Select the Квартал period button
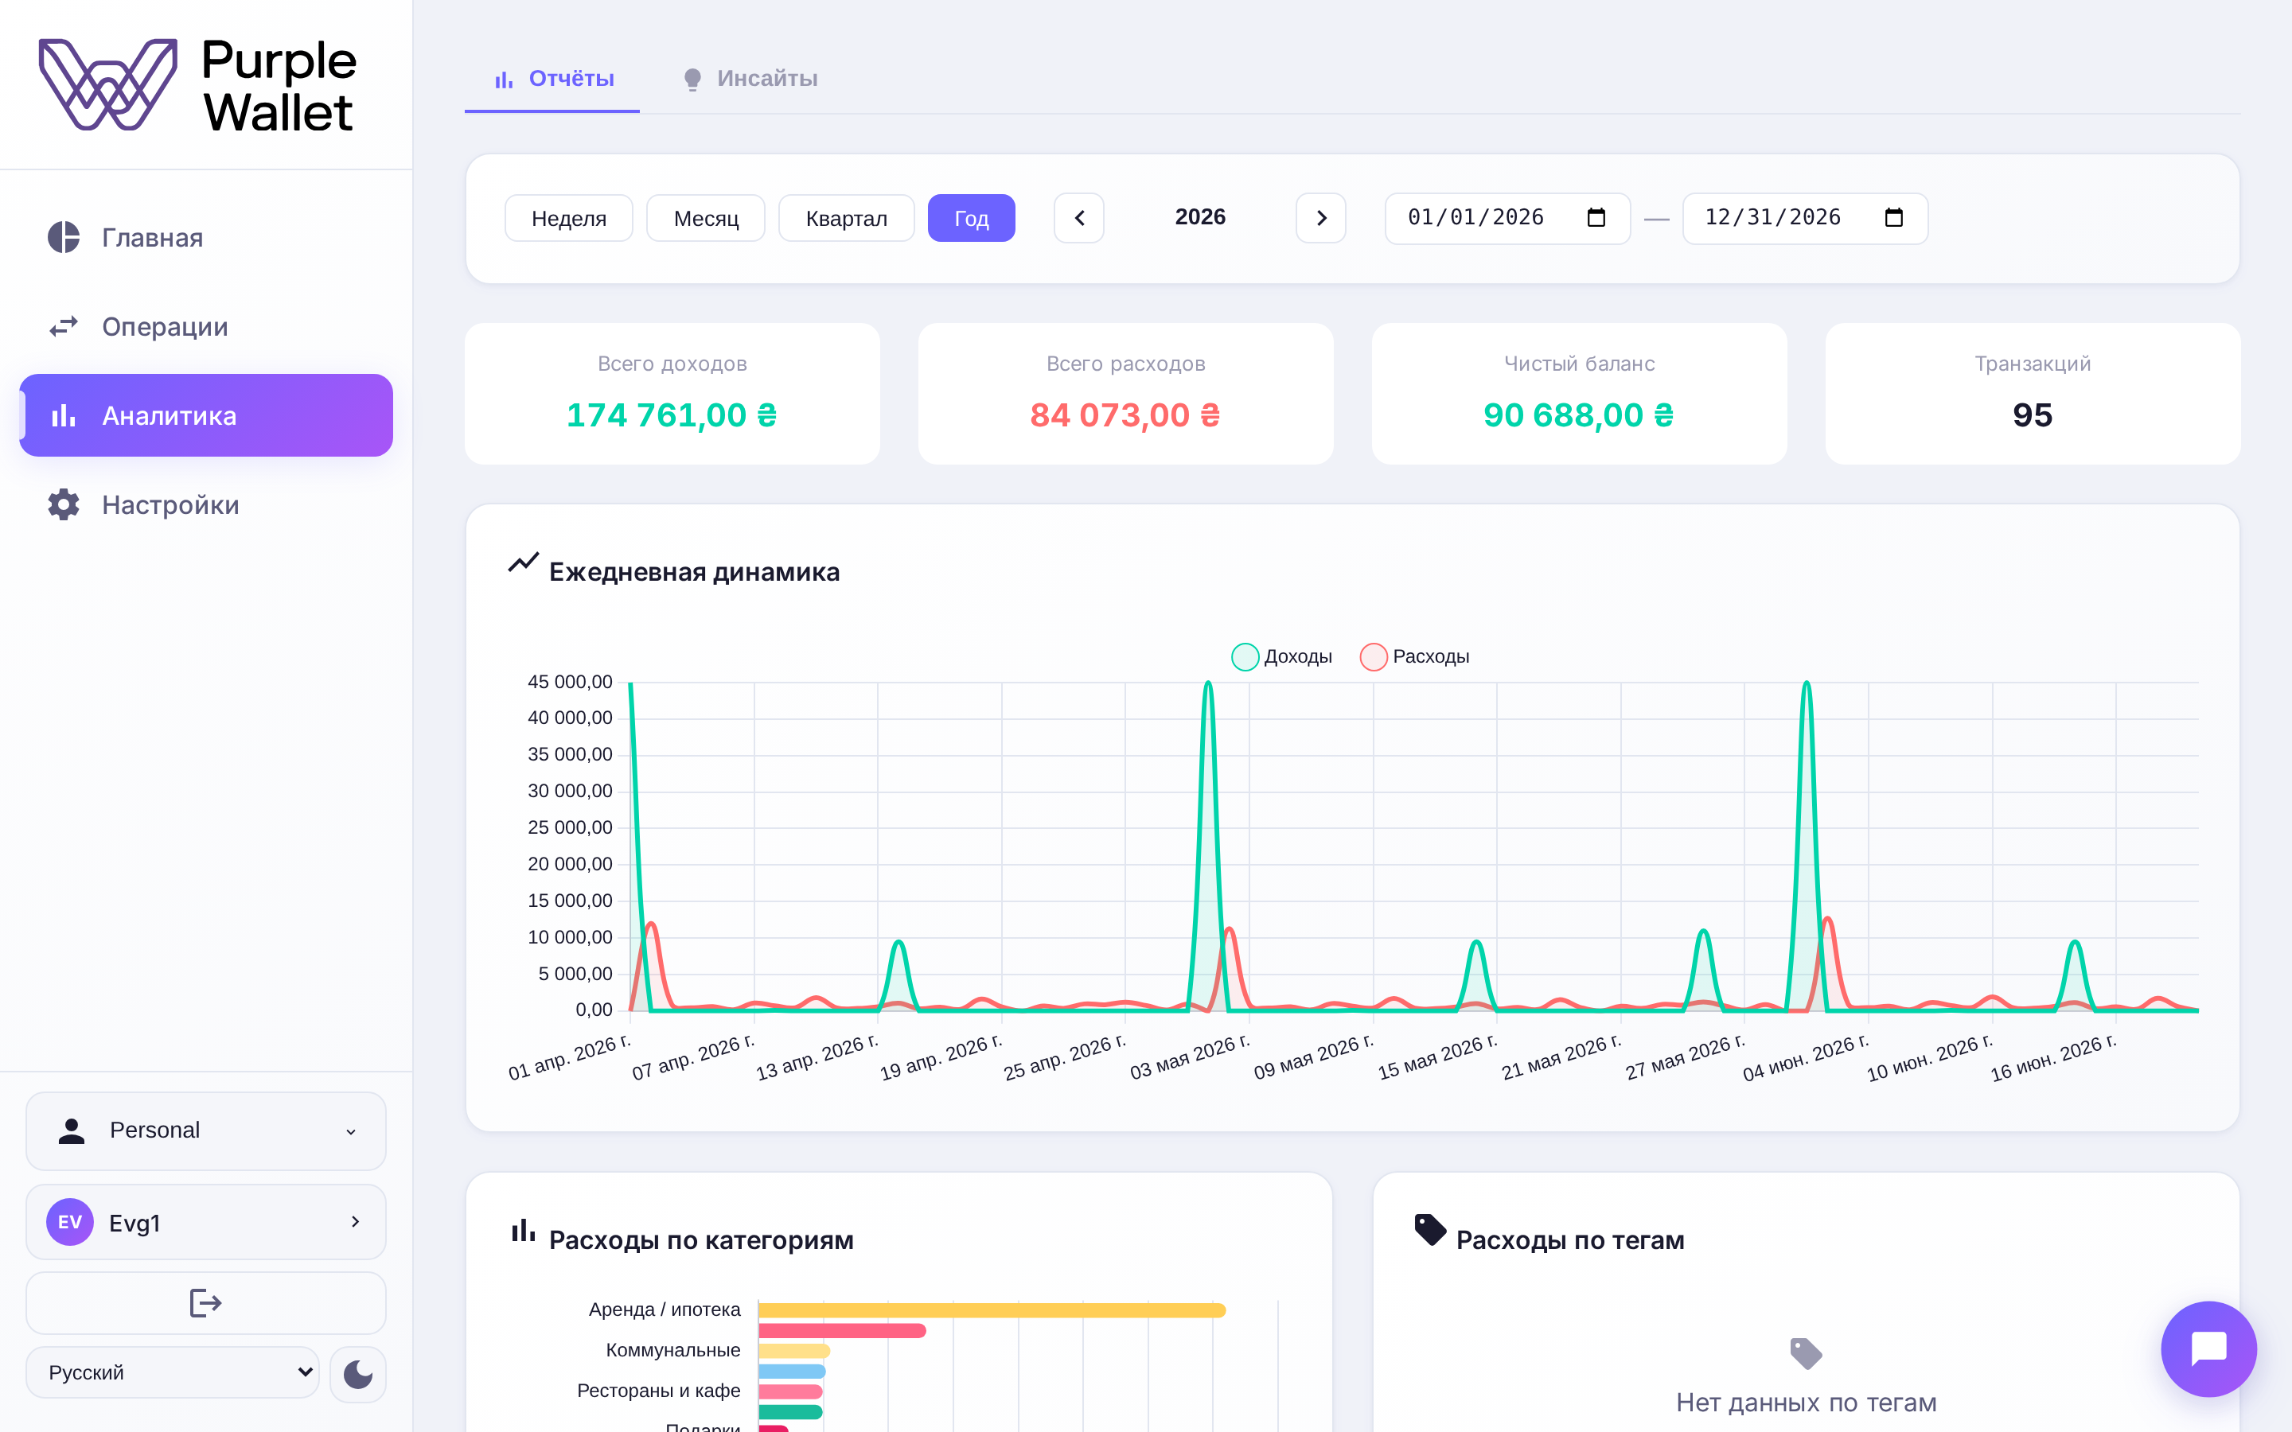This screenshot has height=1432, width=2292. pos(846,218)
